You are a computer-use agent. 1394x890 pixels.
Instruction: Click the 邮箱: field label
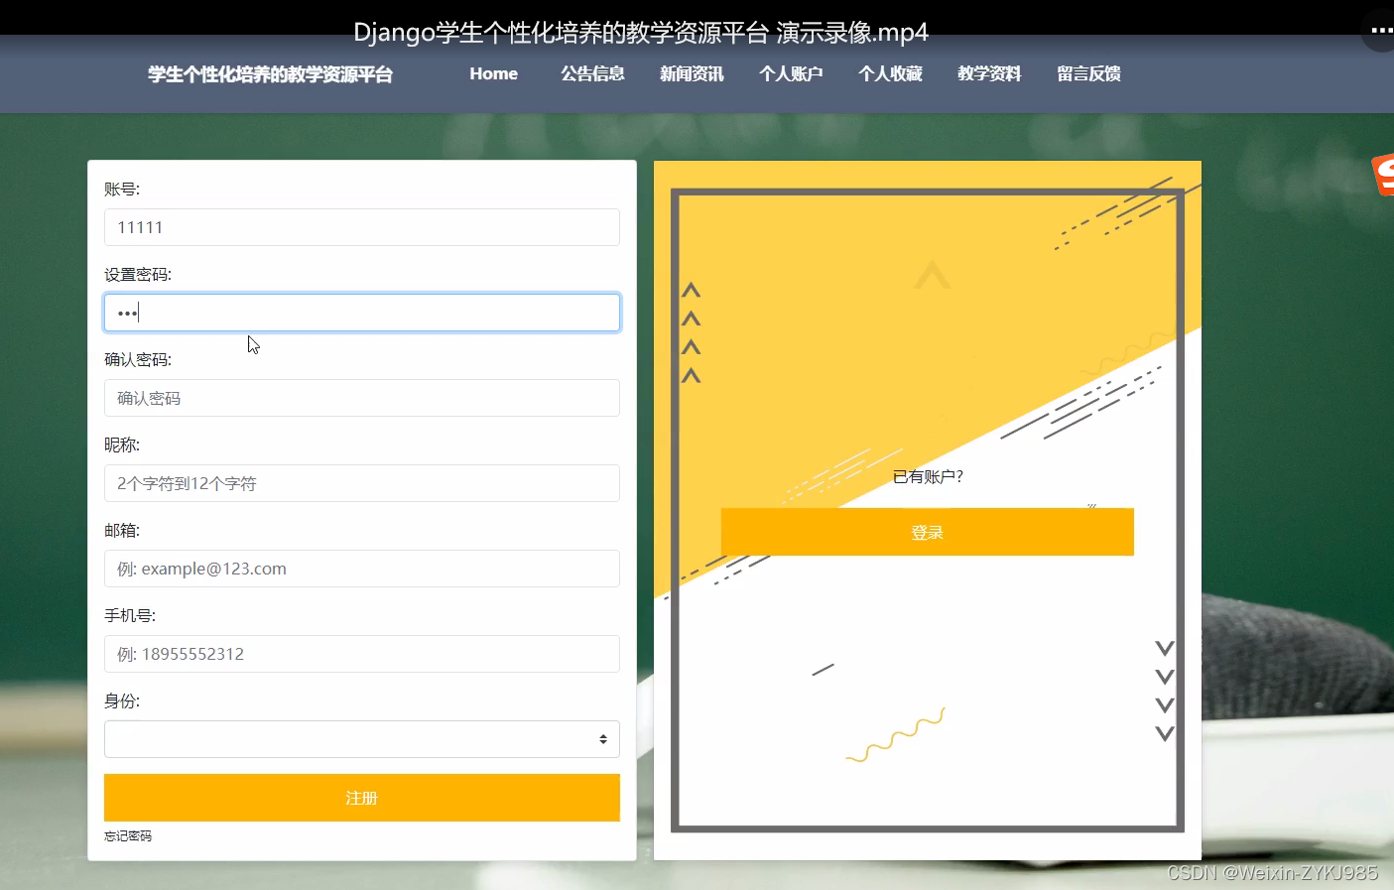(122, 531)
